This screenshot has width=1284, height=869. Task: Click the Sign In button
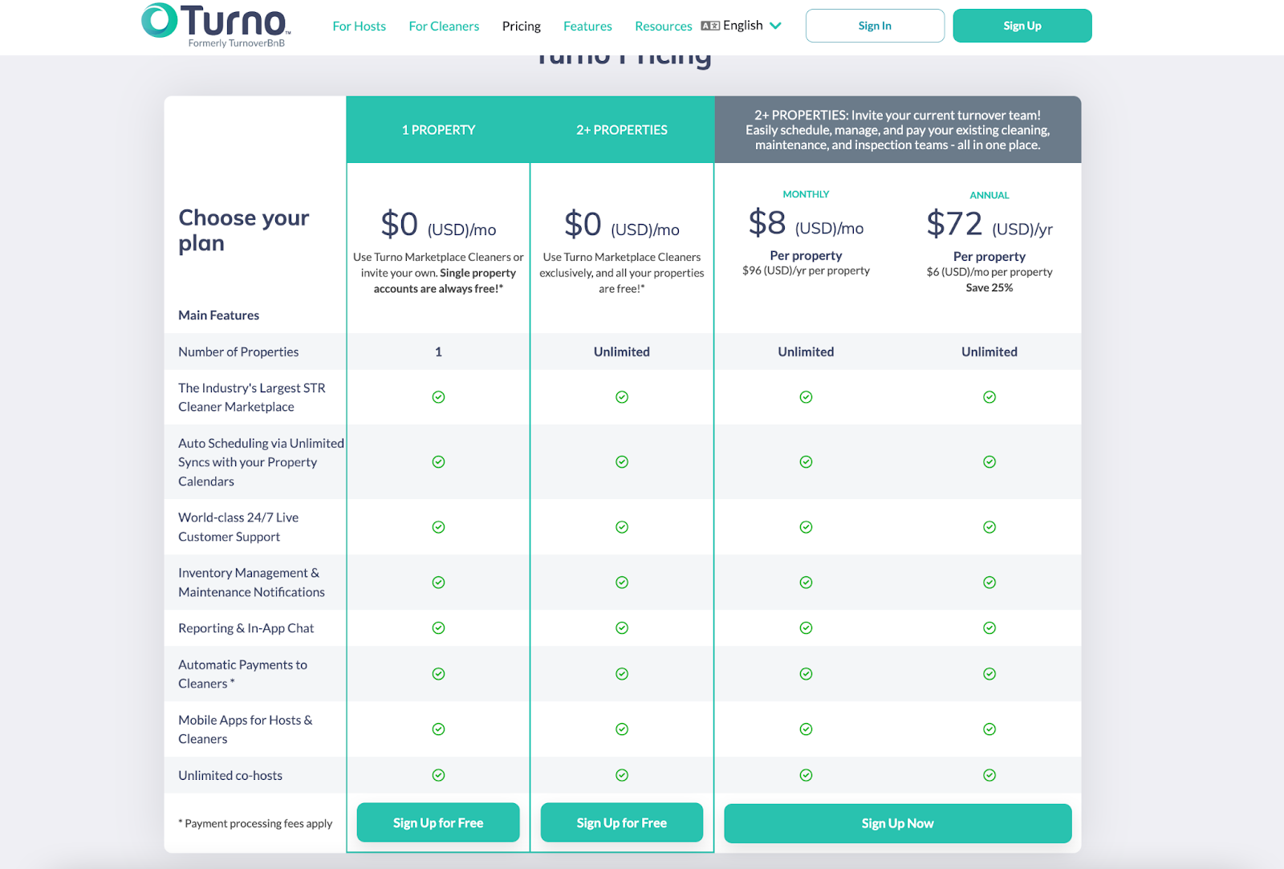click(874, 25)
